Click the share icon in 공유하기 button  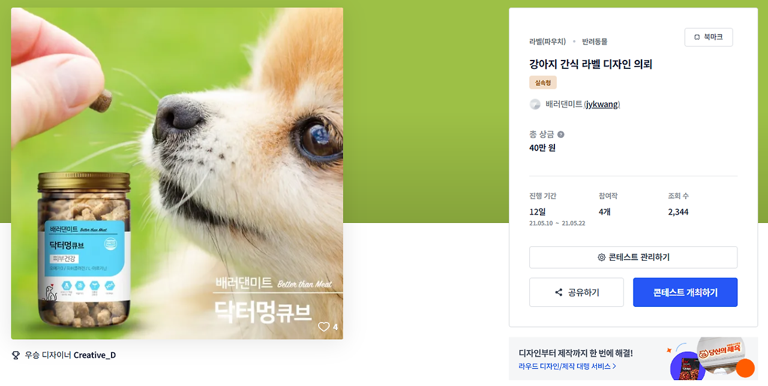coord(559,292)
